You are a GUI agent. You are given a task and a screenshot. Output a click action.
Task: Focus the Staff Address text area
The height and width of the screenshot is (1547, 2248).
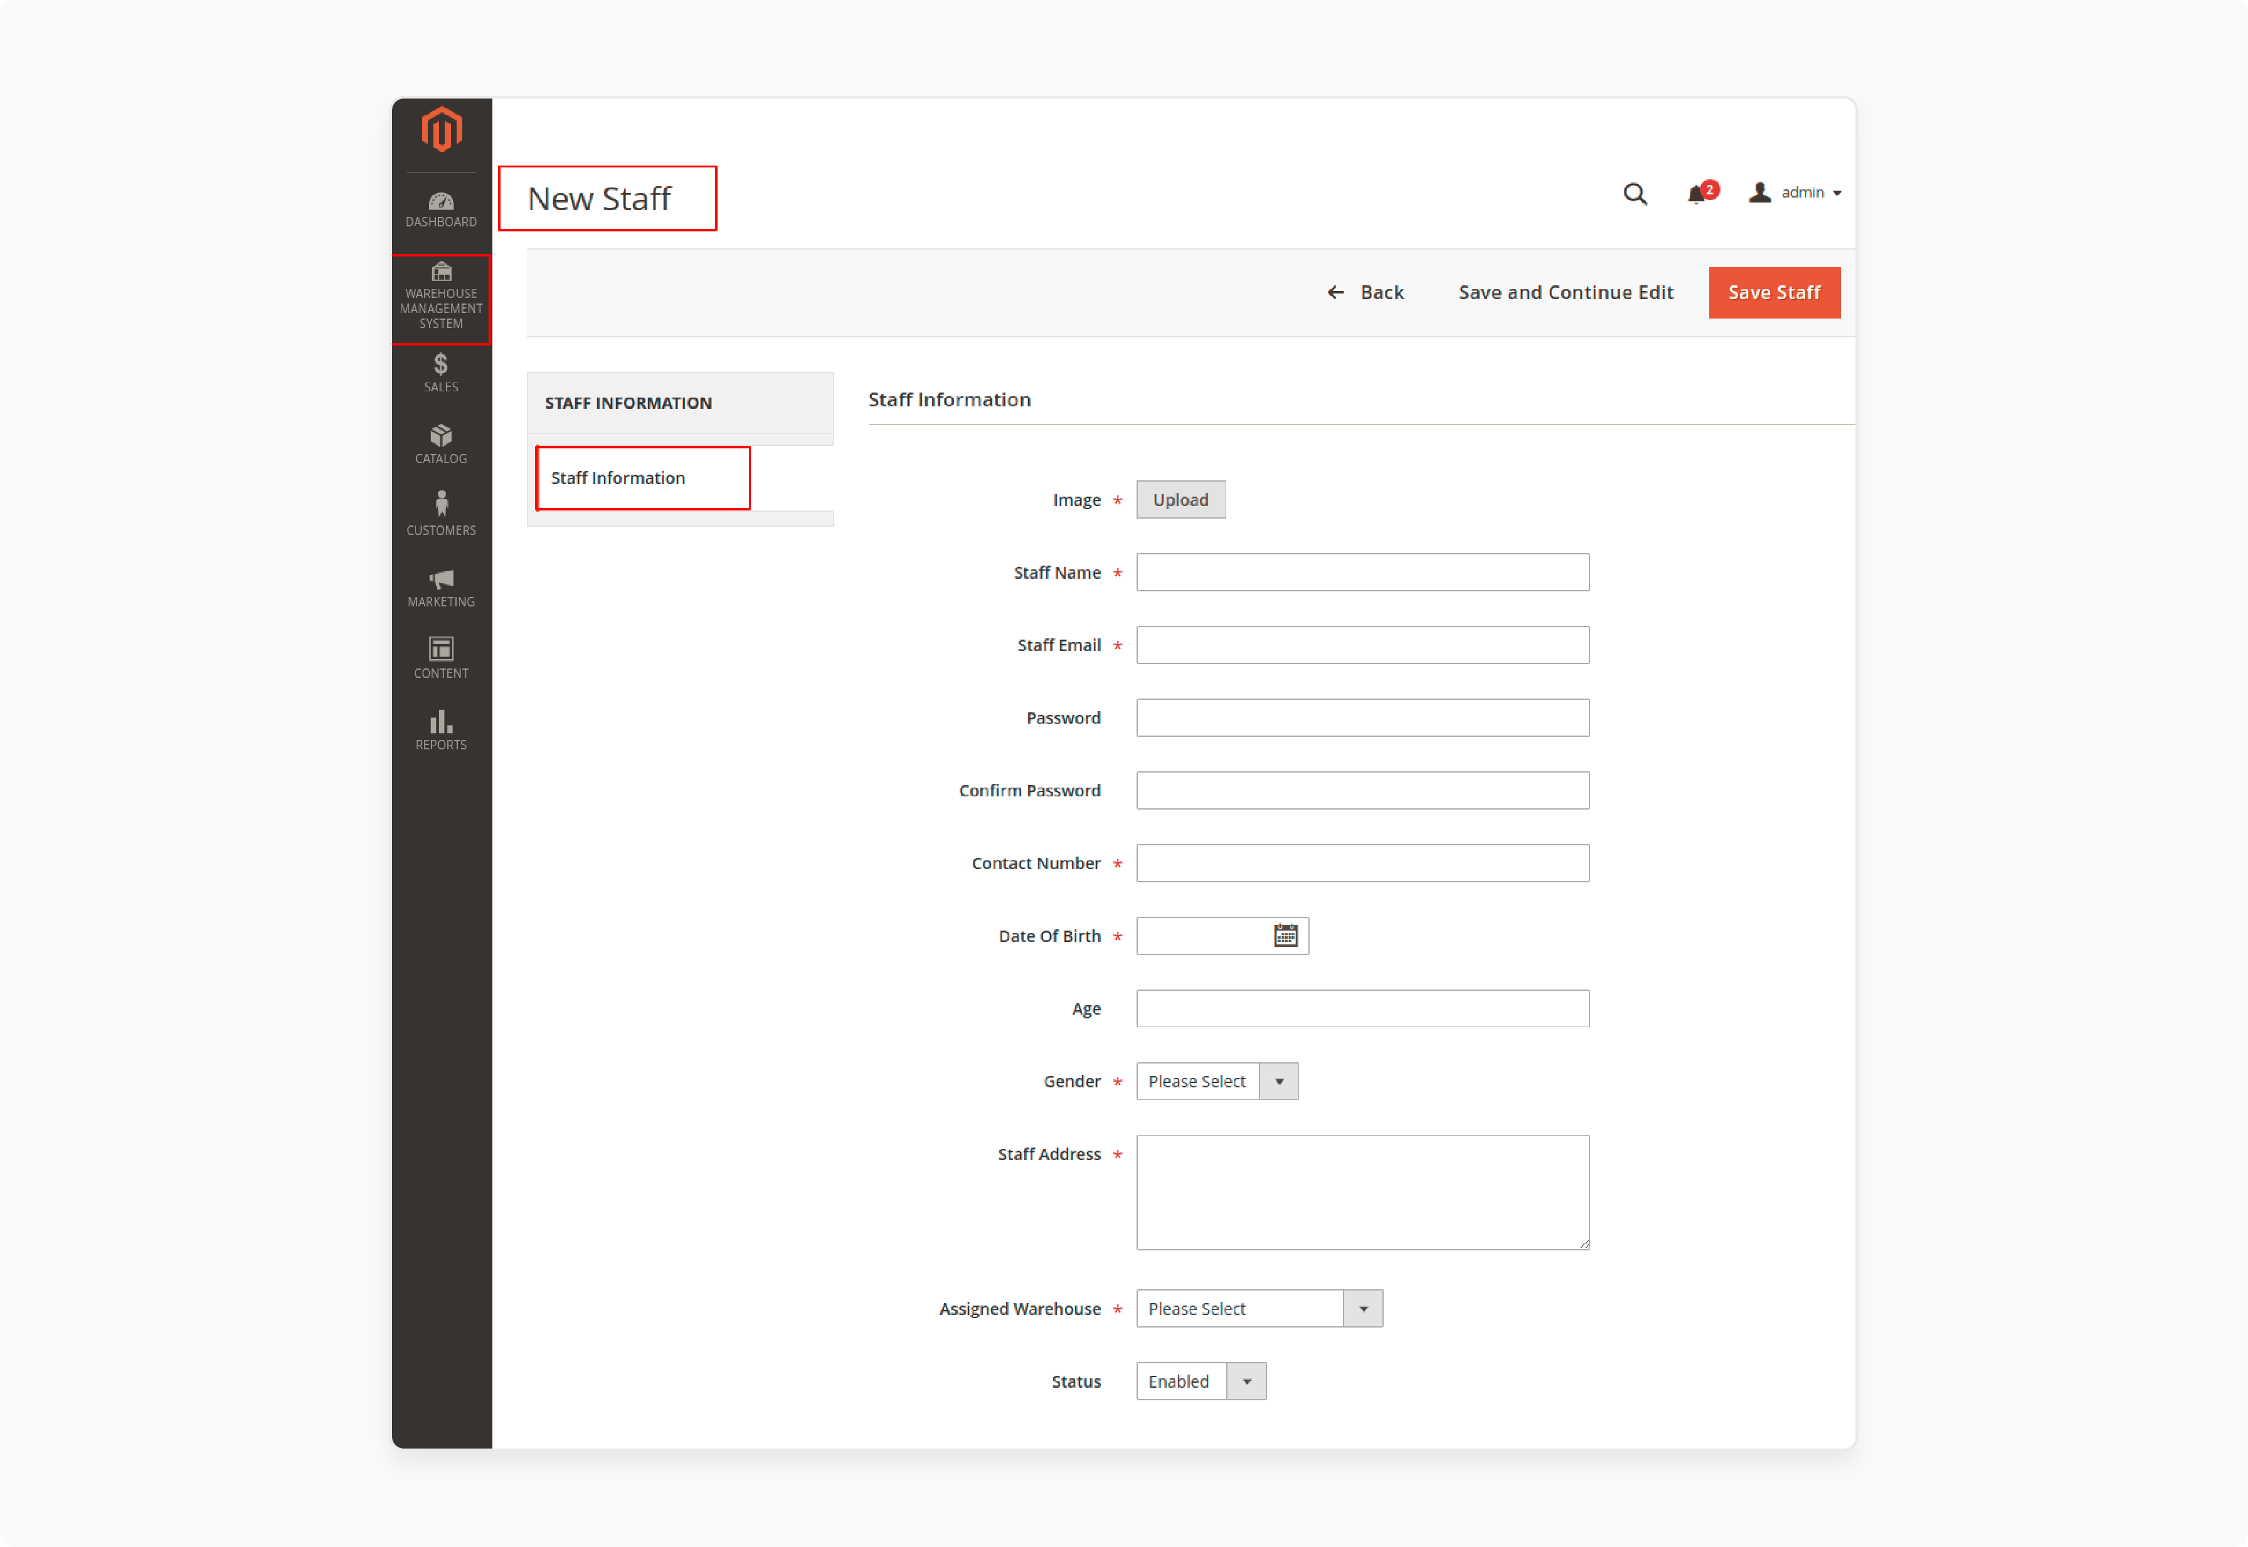point(1362,1192)
